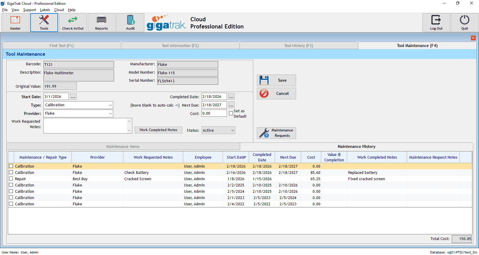Open the Provider dropdown showing Fluke
This screenshot has height=255, width=479.
[110, 113]
